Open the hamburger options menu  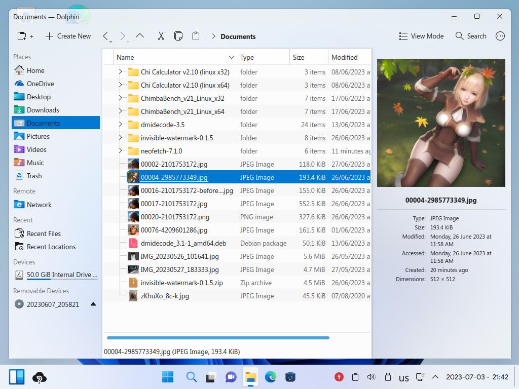click(x=500, y=36)
